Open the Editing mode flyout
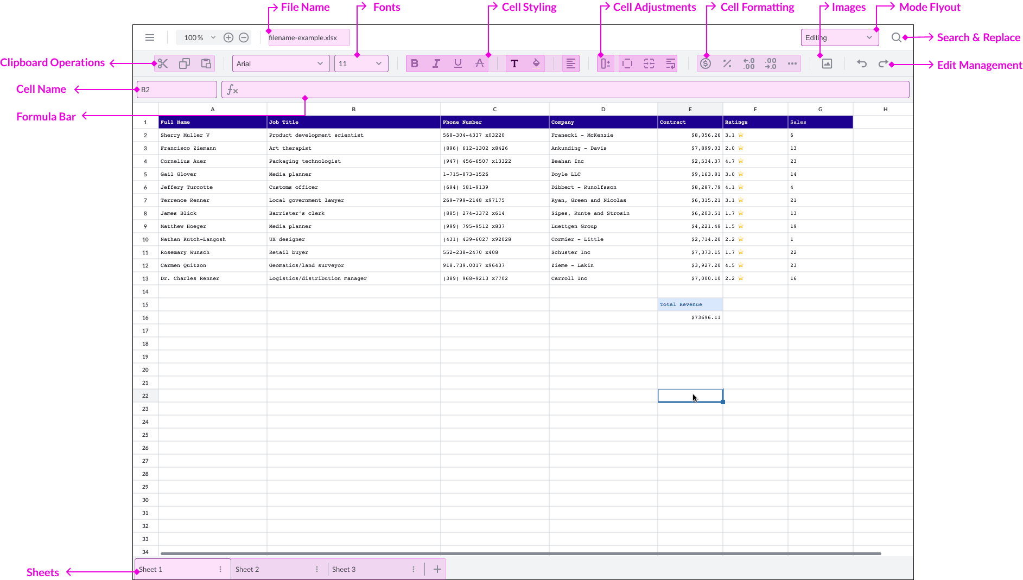1023x580 pixels. (839, 37)
